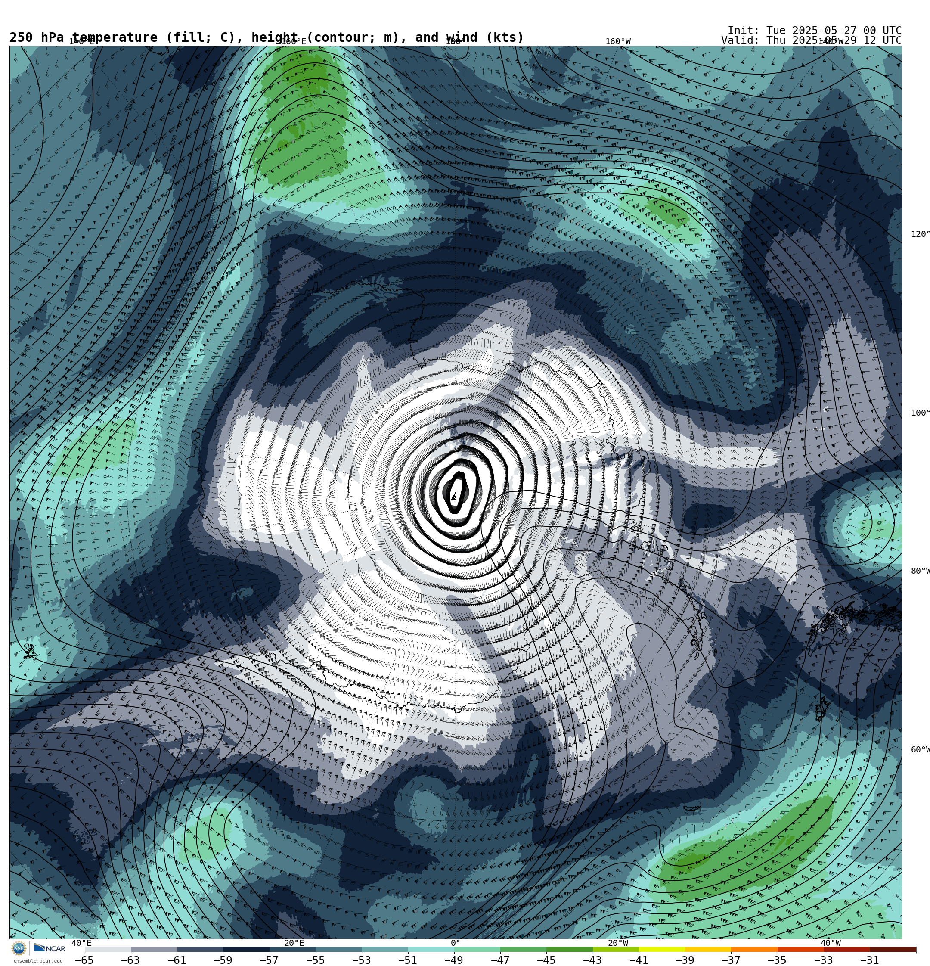Click the 40°E longitude label at bottom
Screen dimensions: 930x966
point(81,943)
